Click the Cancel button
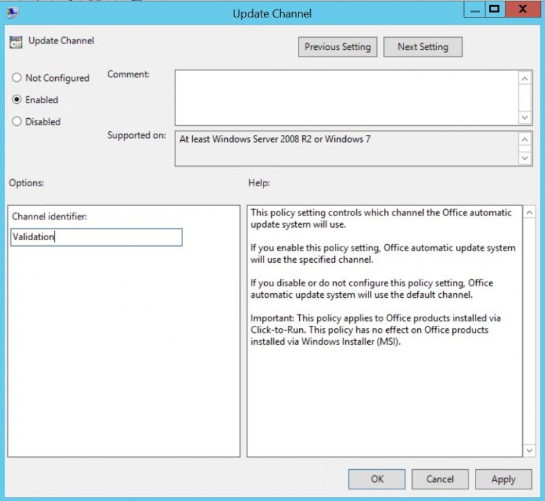 click(440, 479)
